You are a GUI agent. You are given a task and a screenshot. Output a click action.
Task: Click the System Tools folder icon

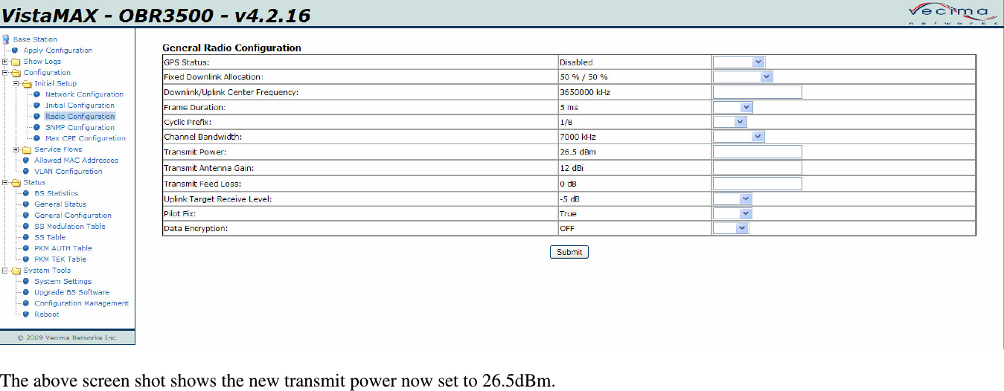coord(16,271)
